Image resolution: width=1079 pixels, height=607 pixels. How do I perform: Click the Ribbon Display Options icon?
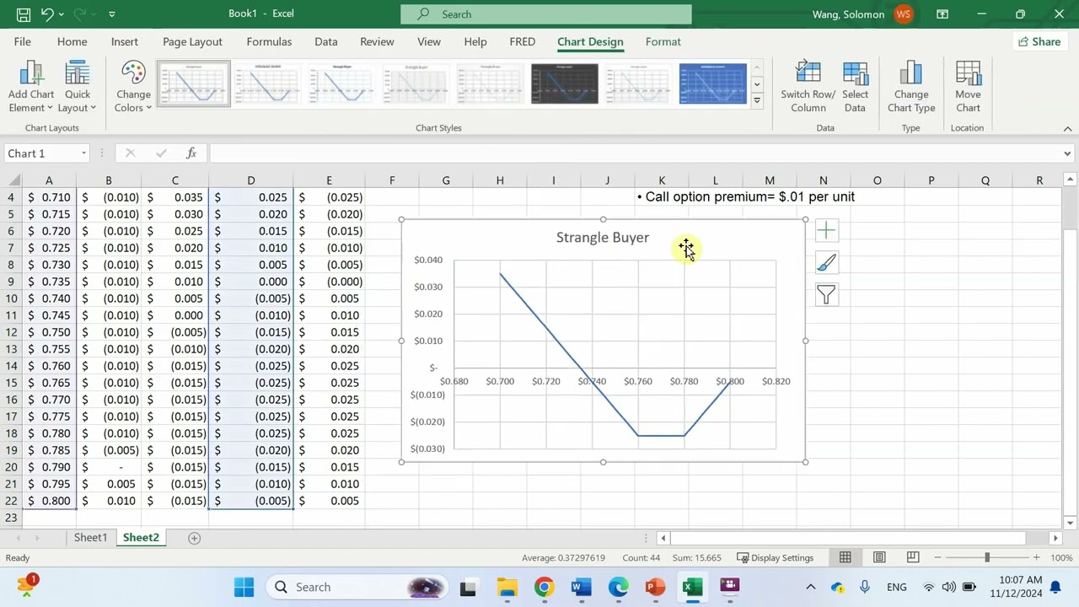(942, 14)
